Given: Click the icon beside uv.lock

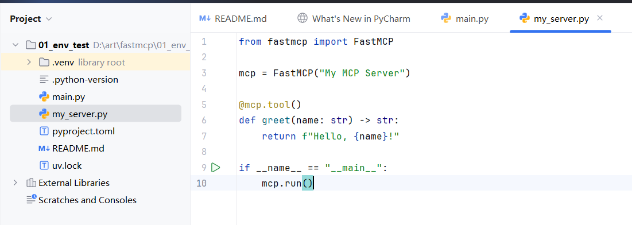Looking at the screenshot, I should coord(44,166).
